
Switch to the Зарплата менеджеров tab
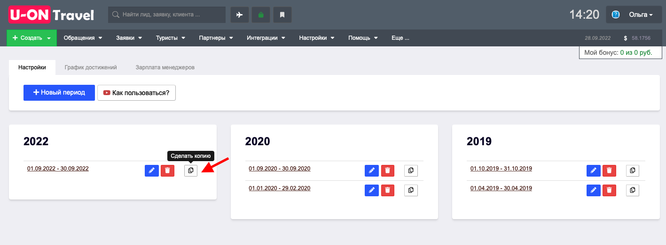coord(165,67)
